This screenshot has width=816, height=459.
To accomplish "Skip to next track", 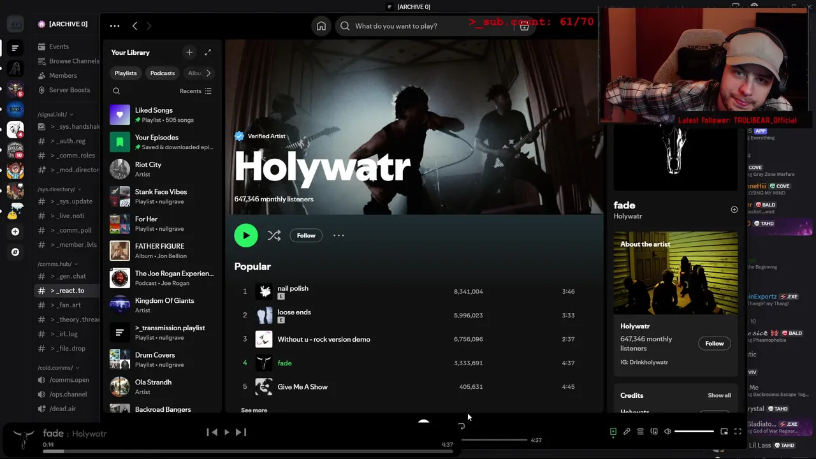I will tap(240, 432).
